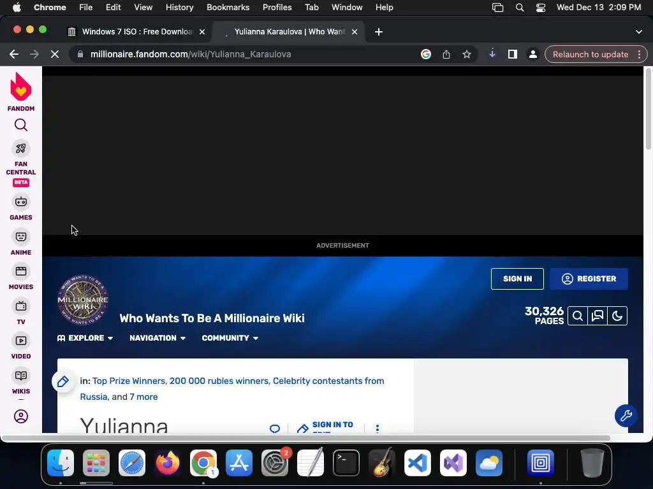
Task: Open the Bookmarks menu
Action: [x=228, y=7]
